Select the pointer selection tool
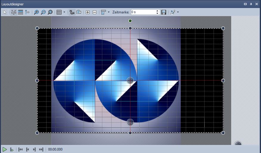 [x=5, y=12]
